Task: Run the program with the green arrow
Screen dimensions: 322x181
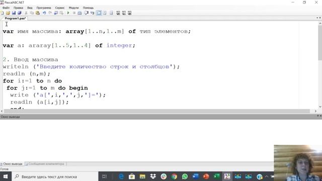Action: [x=68, y=13]
